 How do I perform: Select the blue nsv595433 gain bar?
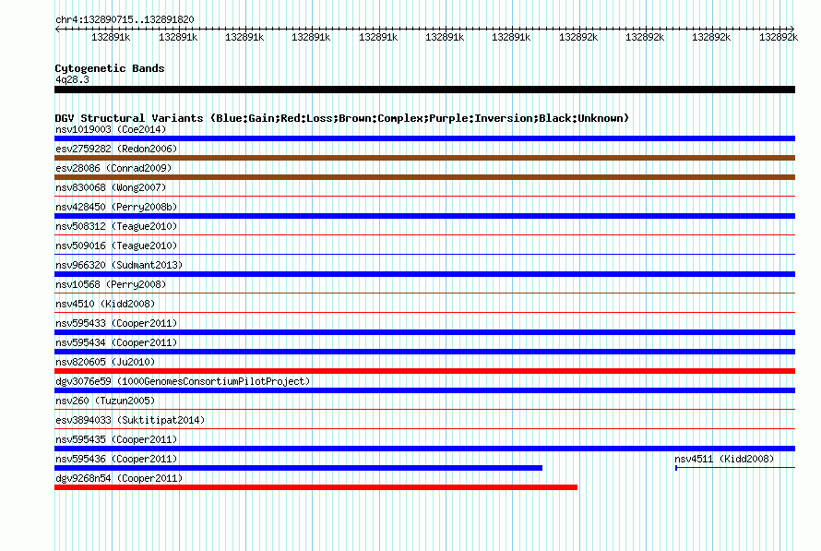pyautogui.click(x=424, y=332)
